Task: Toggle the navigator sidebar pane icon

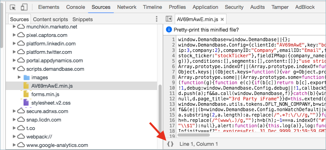Action: (x=169, y=19)
